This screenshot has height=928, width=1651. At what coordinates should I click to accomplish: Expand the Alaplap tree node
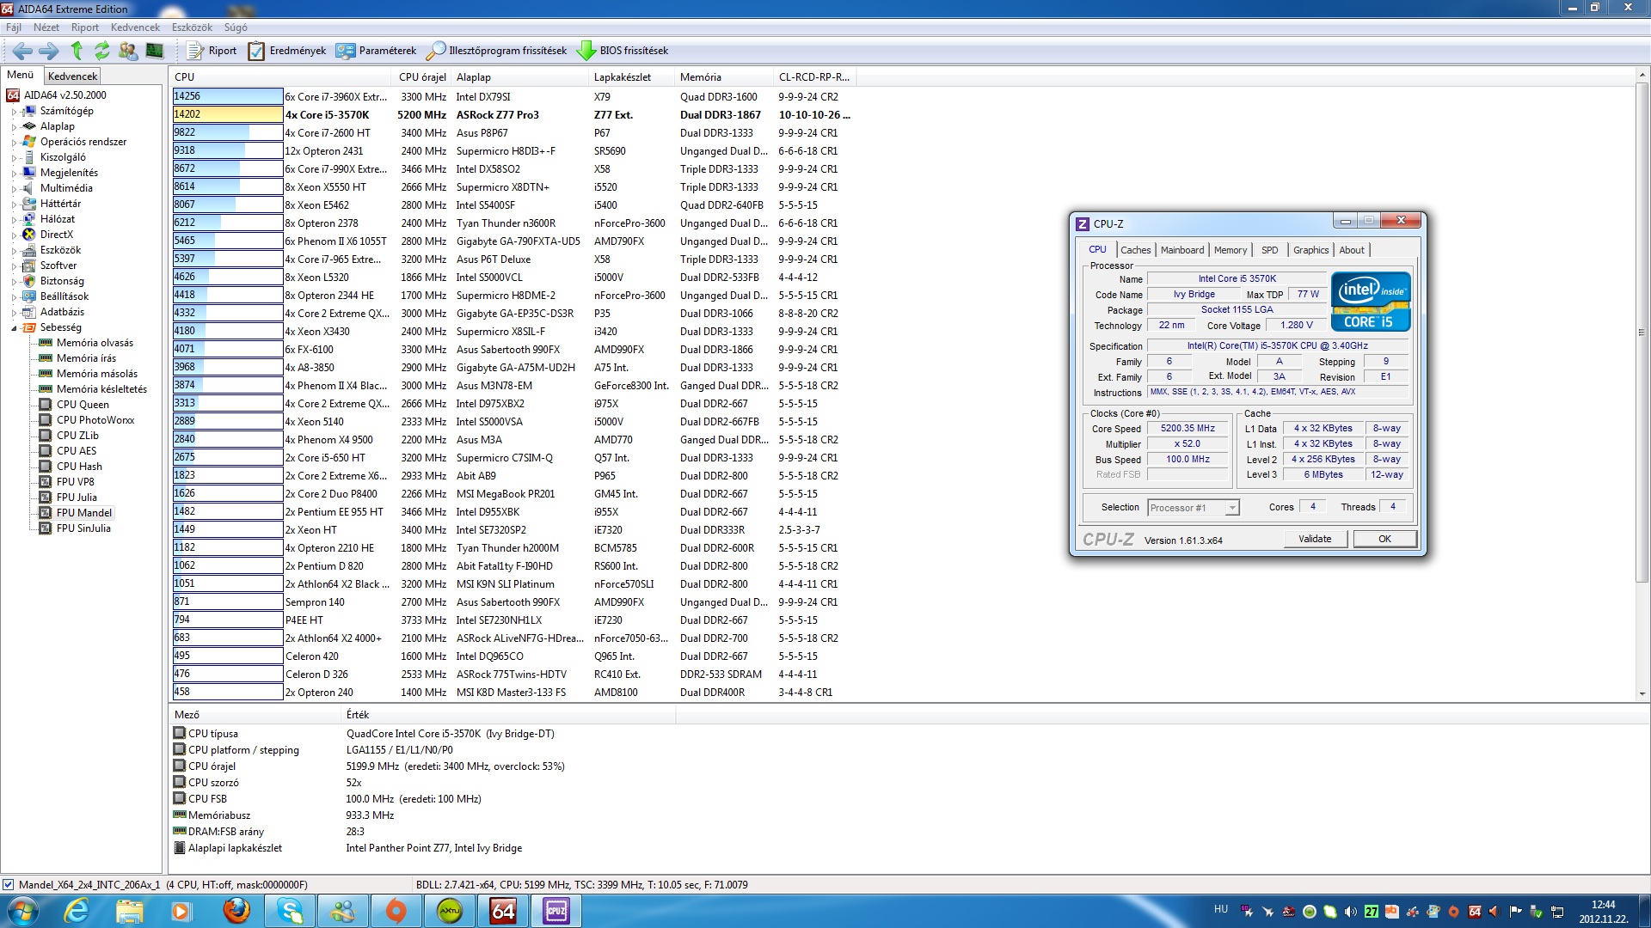coord(14,127)
